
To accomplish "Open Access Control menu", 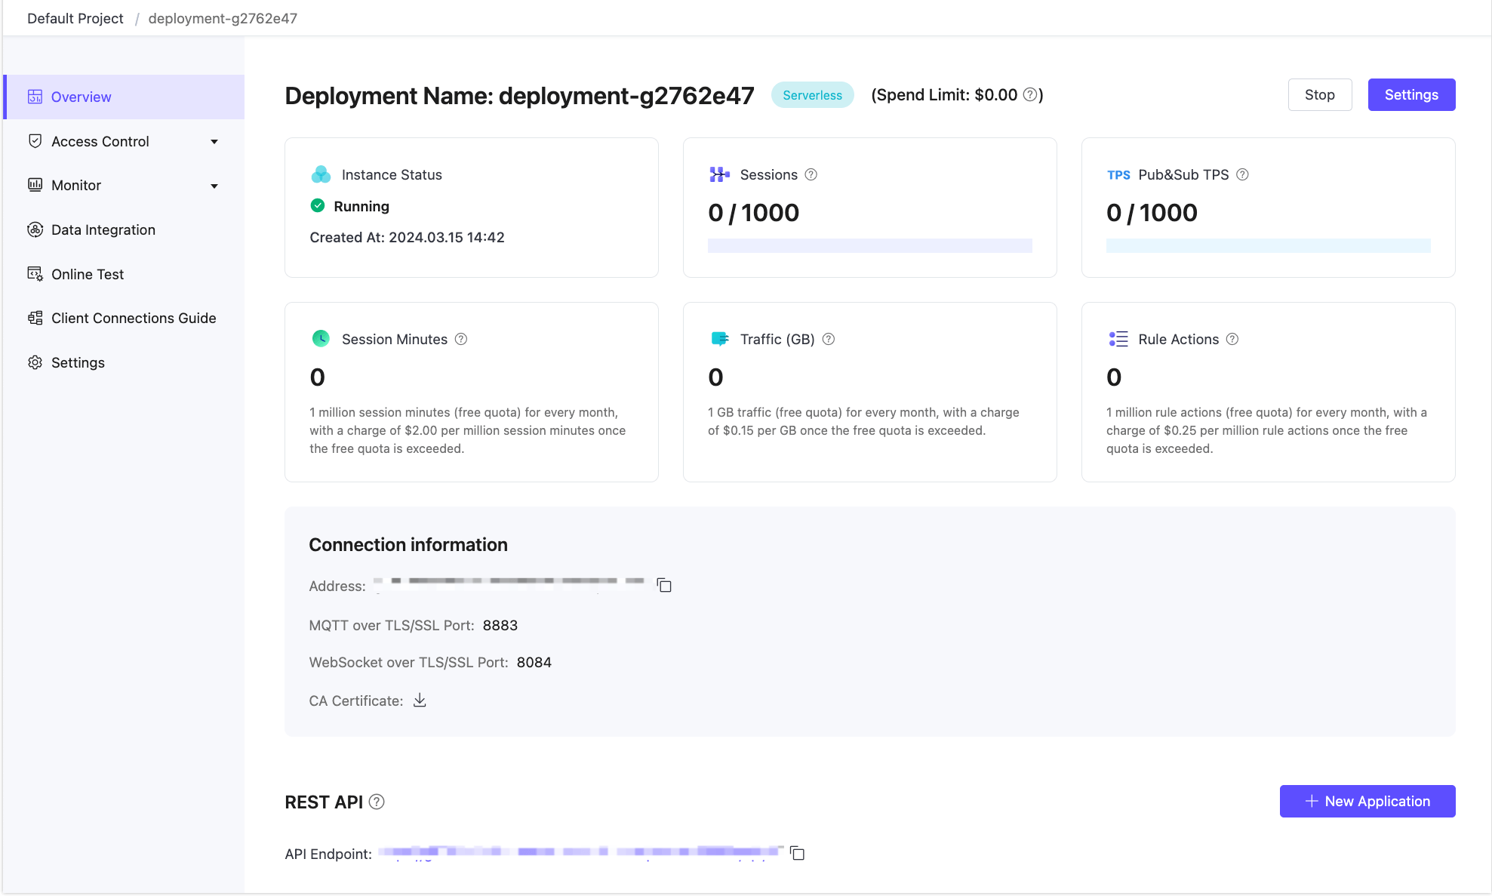I will point(124,141).
